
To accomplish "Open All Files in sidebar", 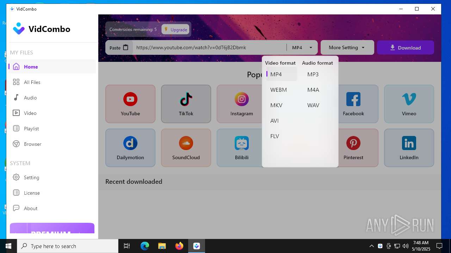I will point(52,82).
